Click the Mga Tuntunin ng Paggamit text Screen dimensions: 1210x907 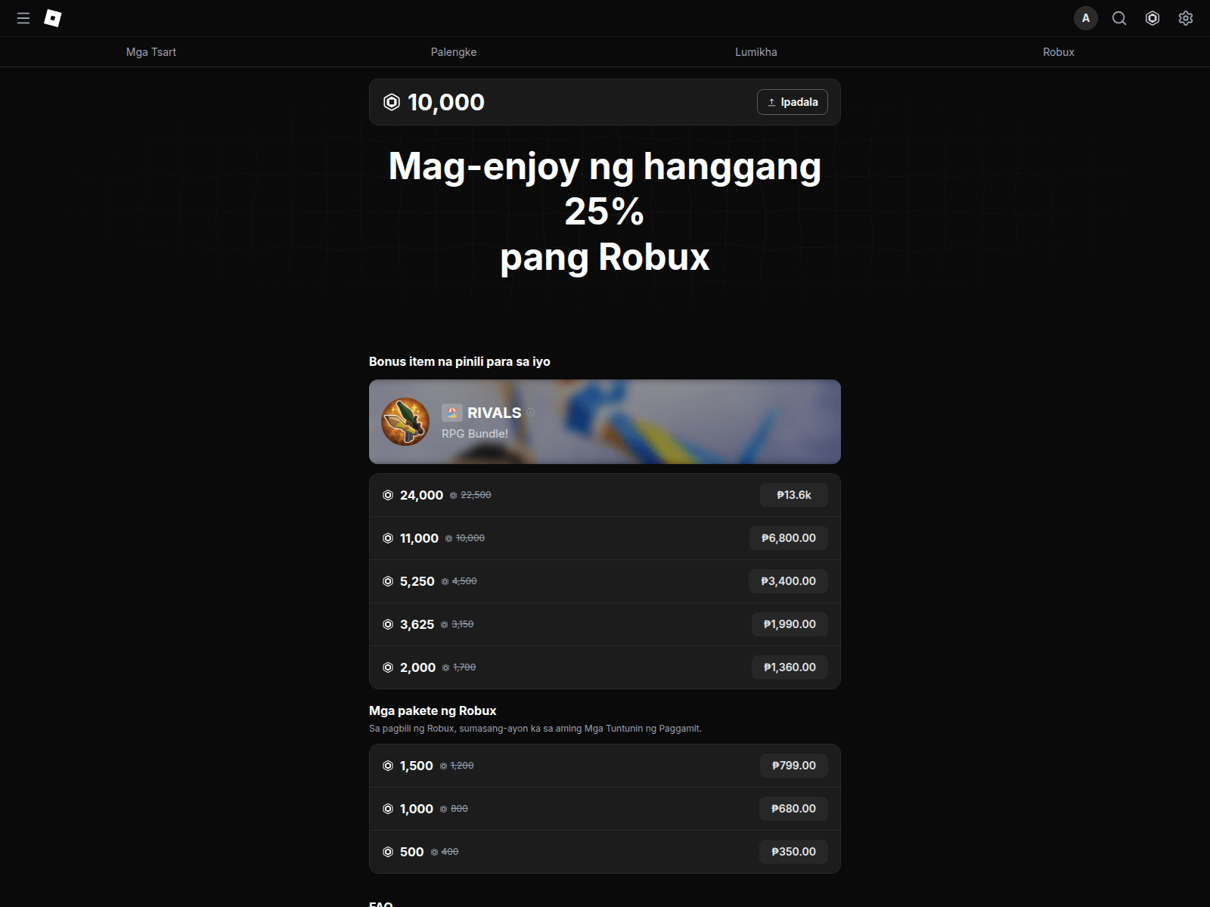643,729
